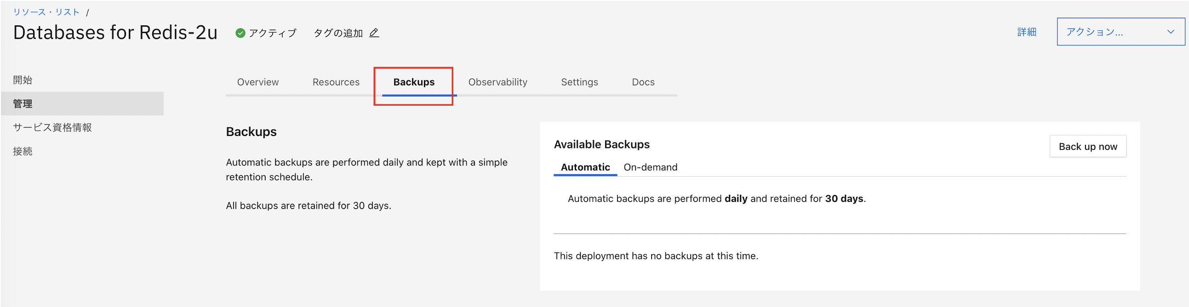This screenshot has height=307, width=1189.
Task: Select 開始 in the left sidebar
Action: [x=23, y=80]
